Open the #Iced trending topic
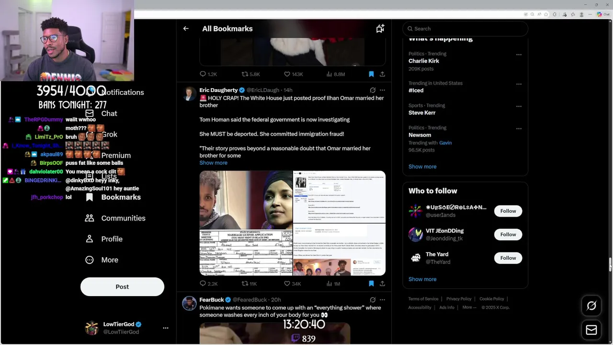 tap(416, 91)
